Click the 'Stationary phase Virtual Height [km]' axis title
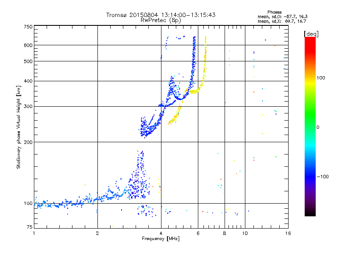 click(x=18, y=127)
